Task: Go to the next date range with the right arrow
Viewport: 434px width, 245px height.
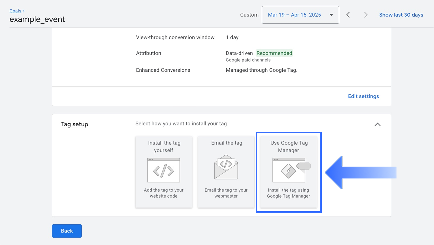Action: click(366, 15)
